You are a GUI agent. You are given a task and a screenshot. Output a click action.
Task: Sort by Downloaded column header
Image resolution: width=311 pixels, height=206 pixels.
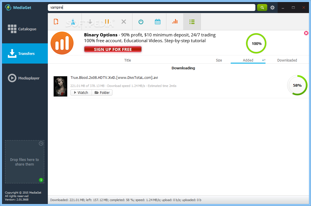pyautogui.click(x=287, y=60)
